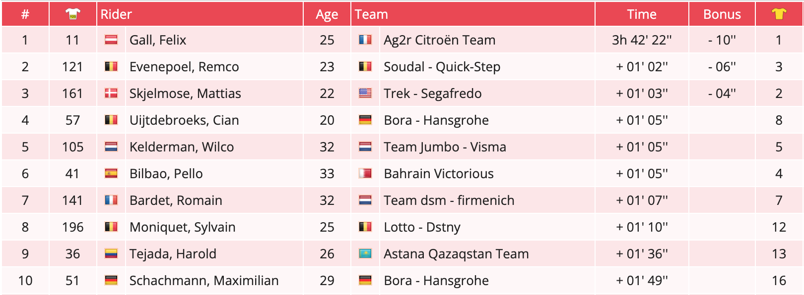Click the Age column header
Viewport: 804px width, 295px height.
click(x=327, y=14)
